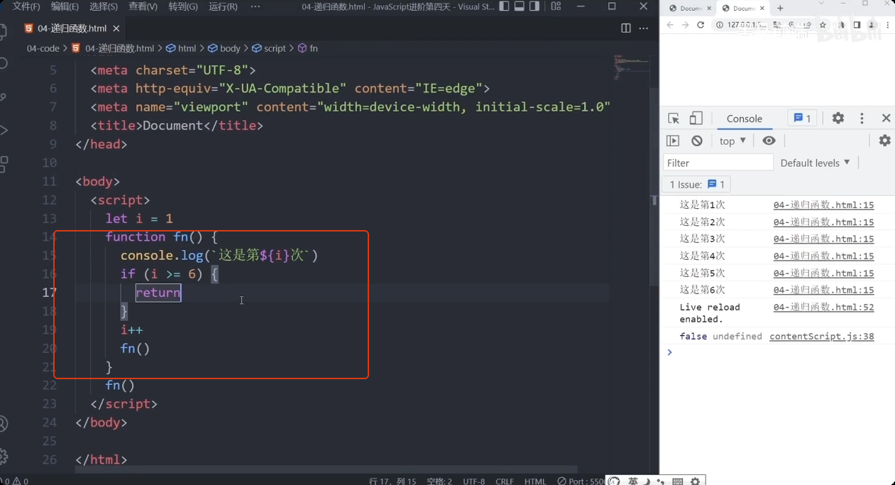The image size is (895, 485).
Task: Click the fn breadcrumb segment
Action: (x=308, y=48)
